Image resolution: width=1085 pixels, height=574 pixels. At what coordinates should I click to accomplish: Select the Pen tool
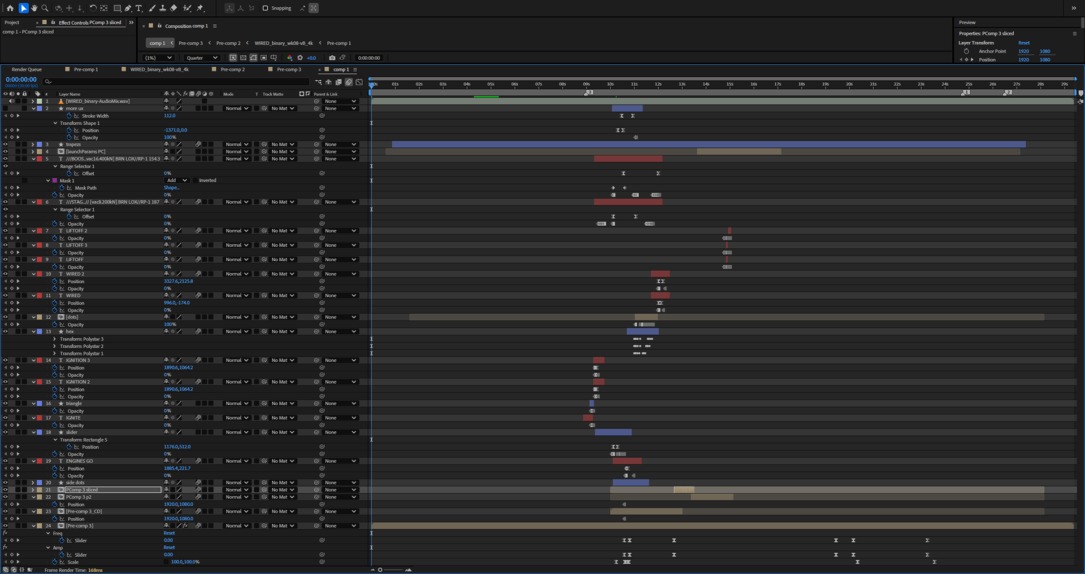128,8
